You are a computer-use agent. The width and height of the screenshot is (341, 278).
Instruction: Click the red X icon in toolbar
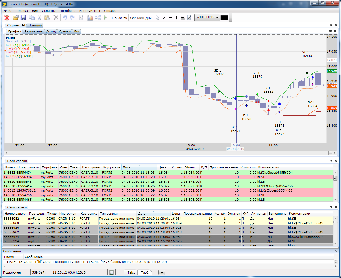click(x=7, y=18)
